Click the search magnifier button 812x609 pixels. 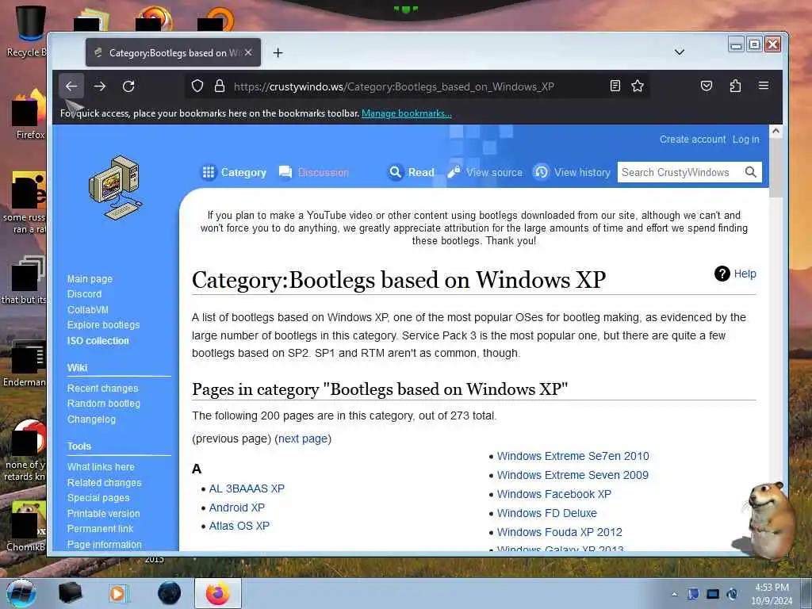(750, 172)
